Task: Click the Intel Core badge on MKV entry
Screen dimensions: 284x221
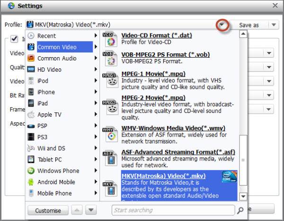Action: (230, 176)
